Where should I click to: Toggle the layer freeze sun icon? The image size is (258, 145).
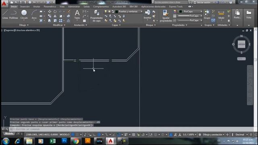109,12
